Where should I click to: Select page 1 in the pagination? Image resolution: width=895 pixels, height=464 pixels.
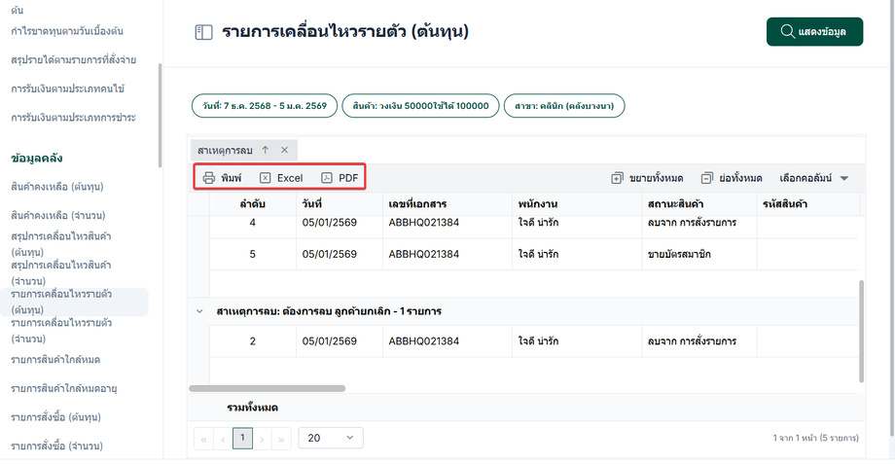(242, 438)
